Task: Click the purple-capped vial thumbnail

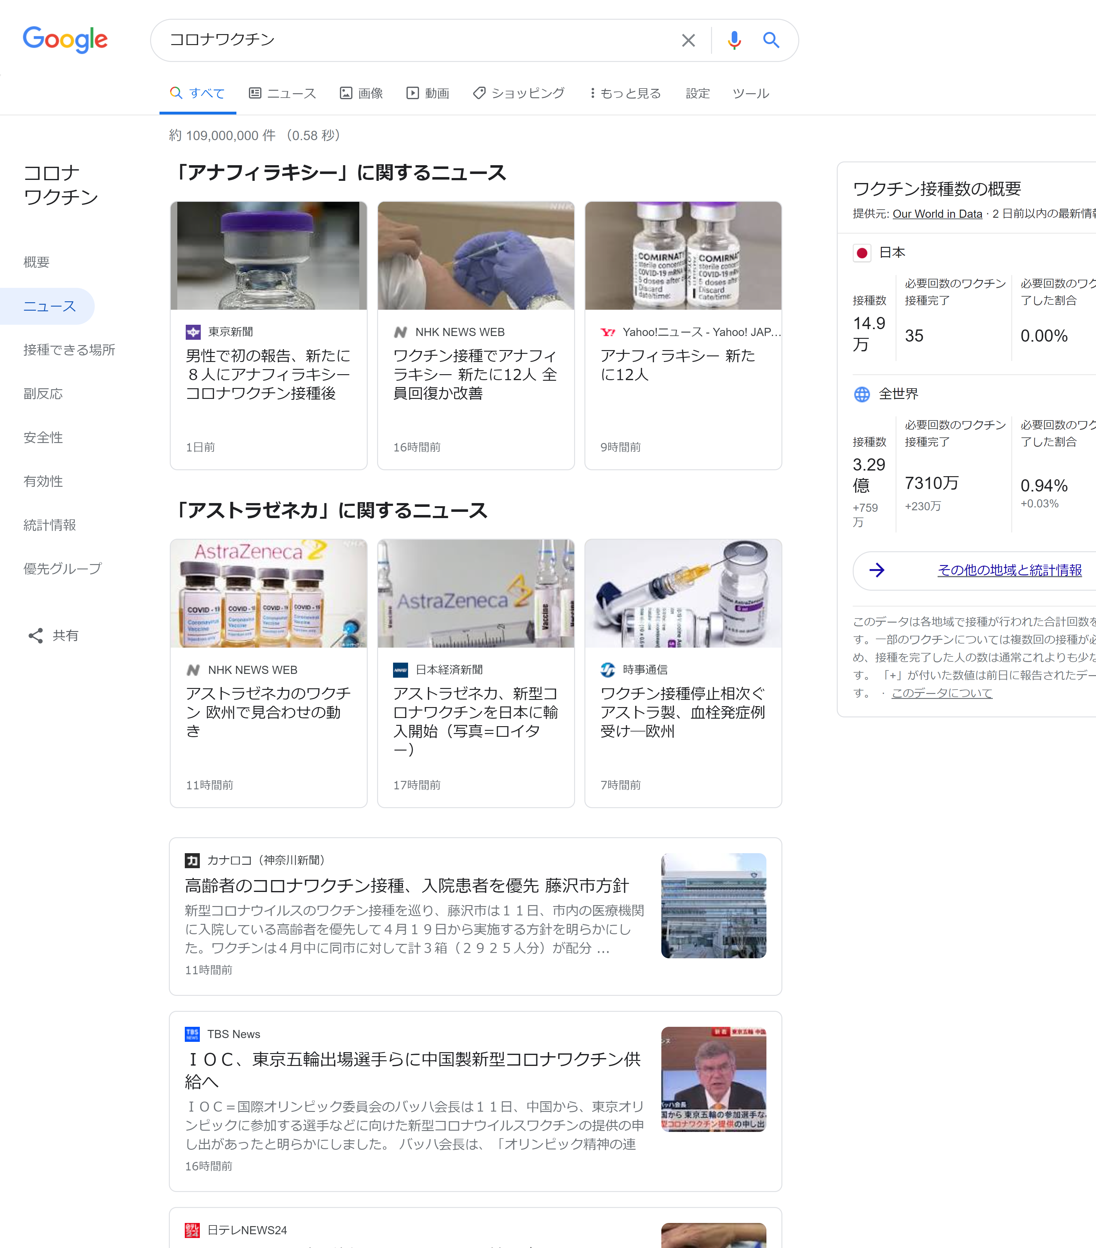Action: tap(269, 256)
